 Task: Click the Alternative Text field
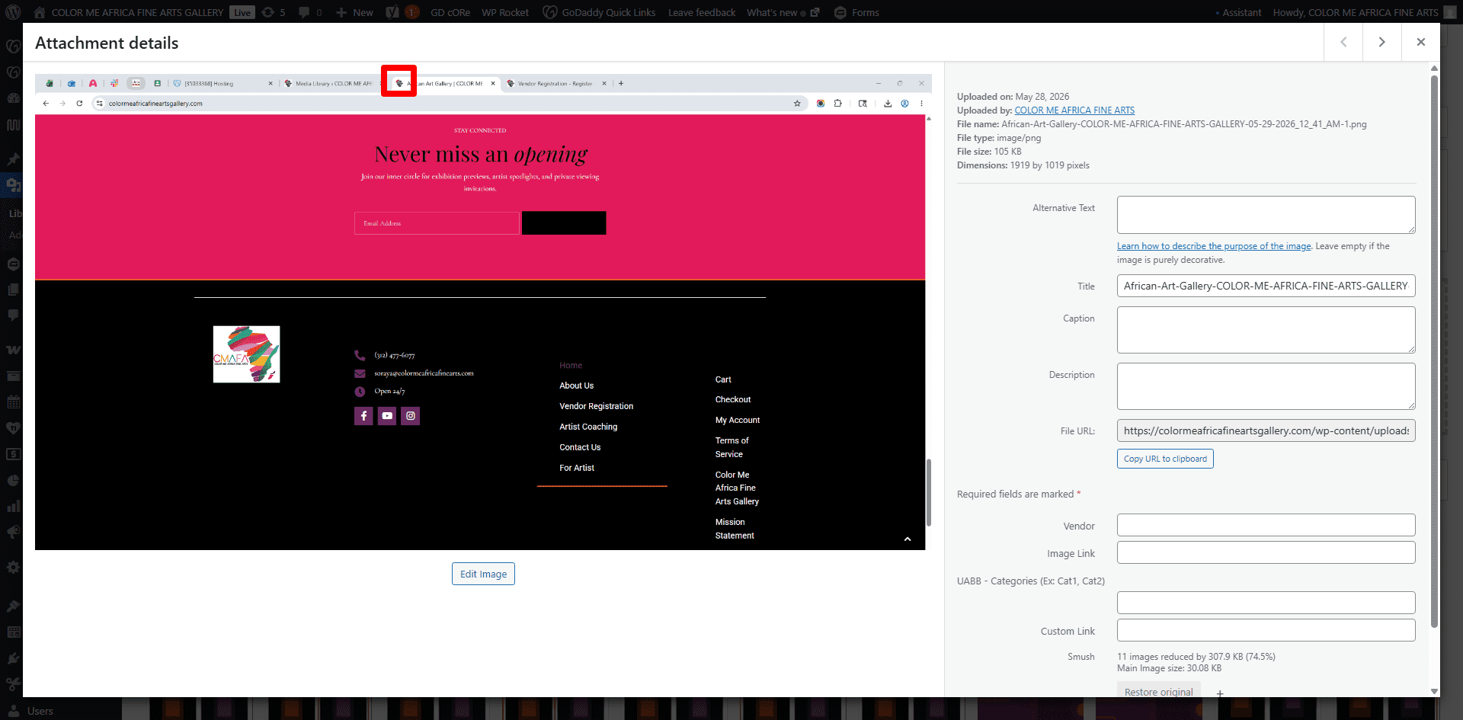pos(1266,215)
